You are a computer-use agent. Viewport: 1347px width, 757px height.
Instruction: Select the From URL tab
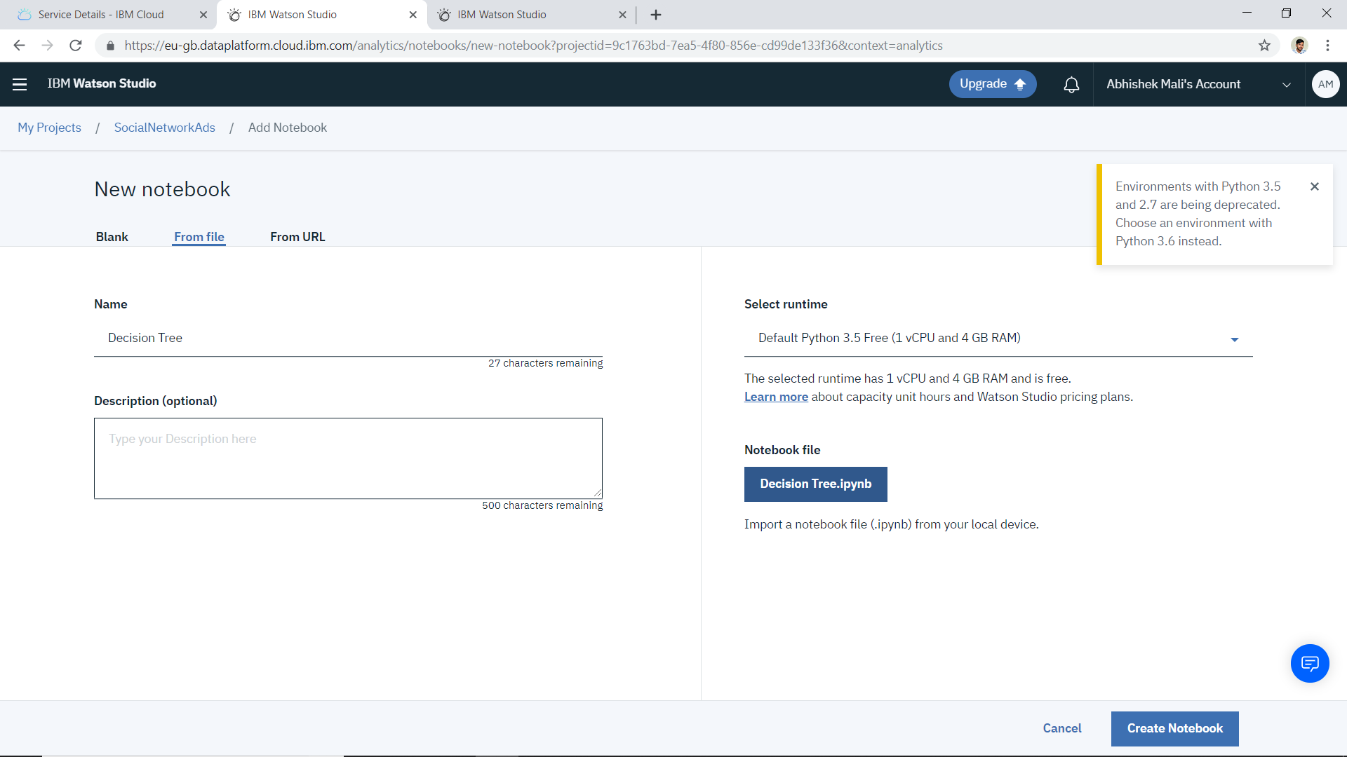[x=297, y=237]
